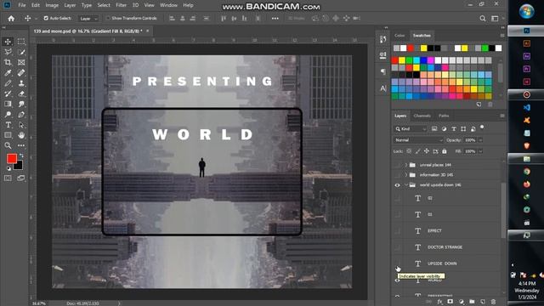Viewport: 544px width, 306px height.
Task: Open the Fill value dropdown arrow
Action: [480, 151]
